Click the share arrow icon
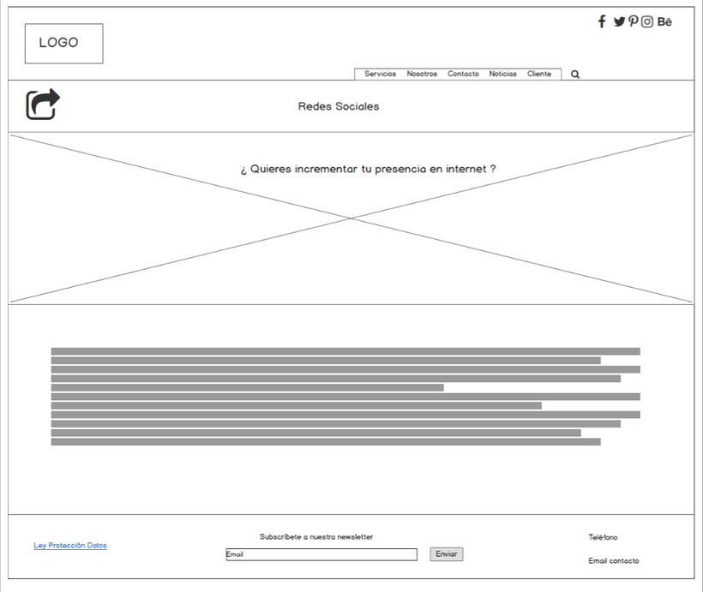Viewport: 703px width, 592px height. tap(43, 105)
